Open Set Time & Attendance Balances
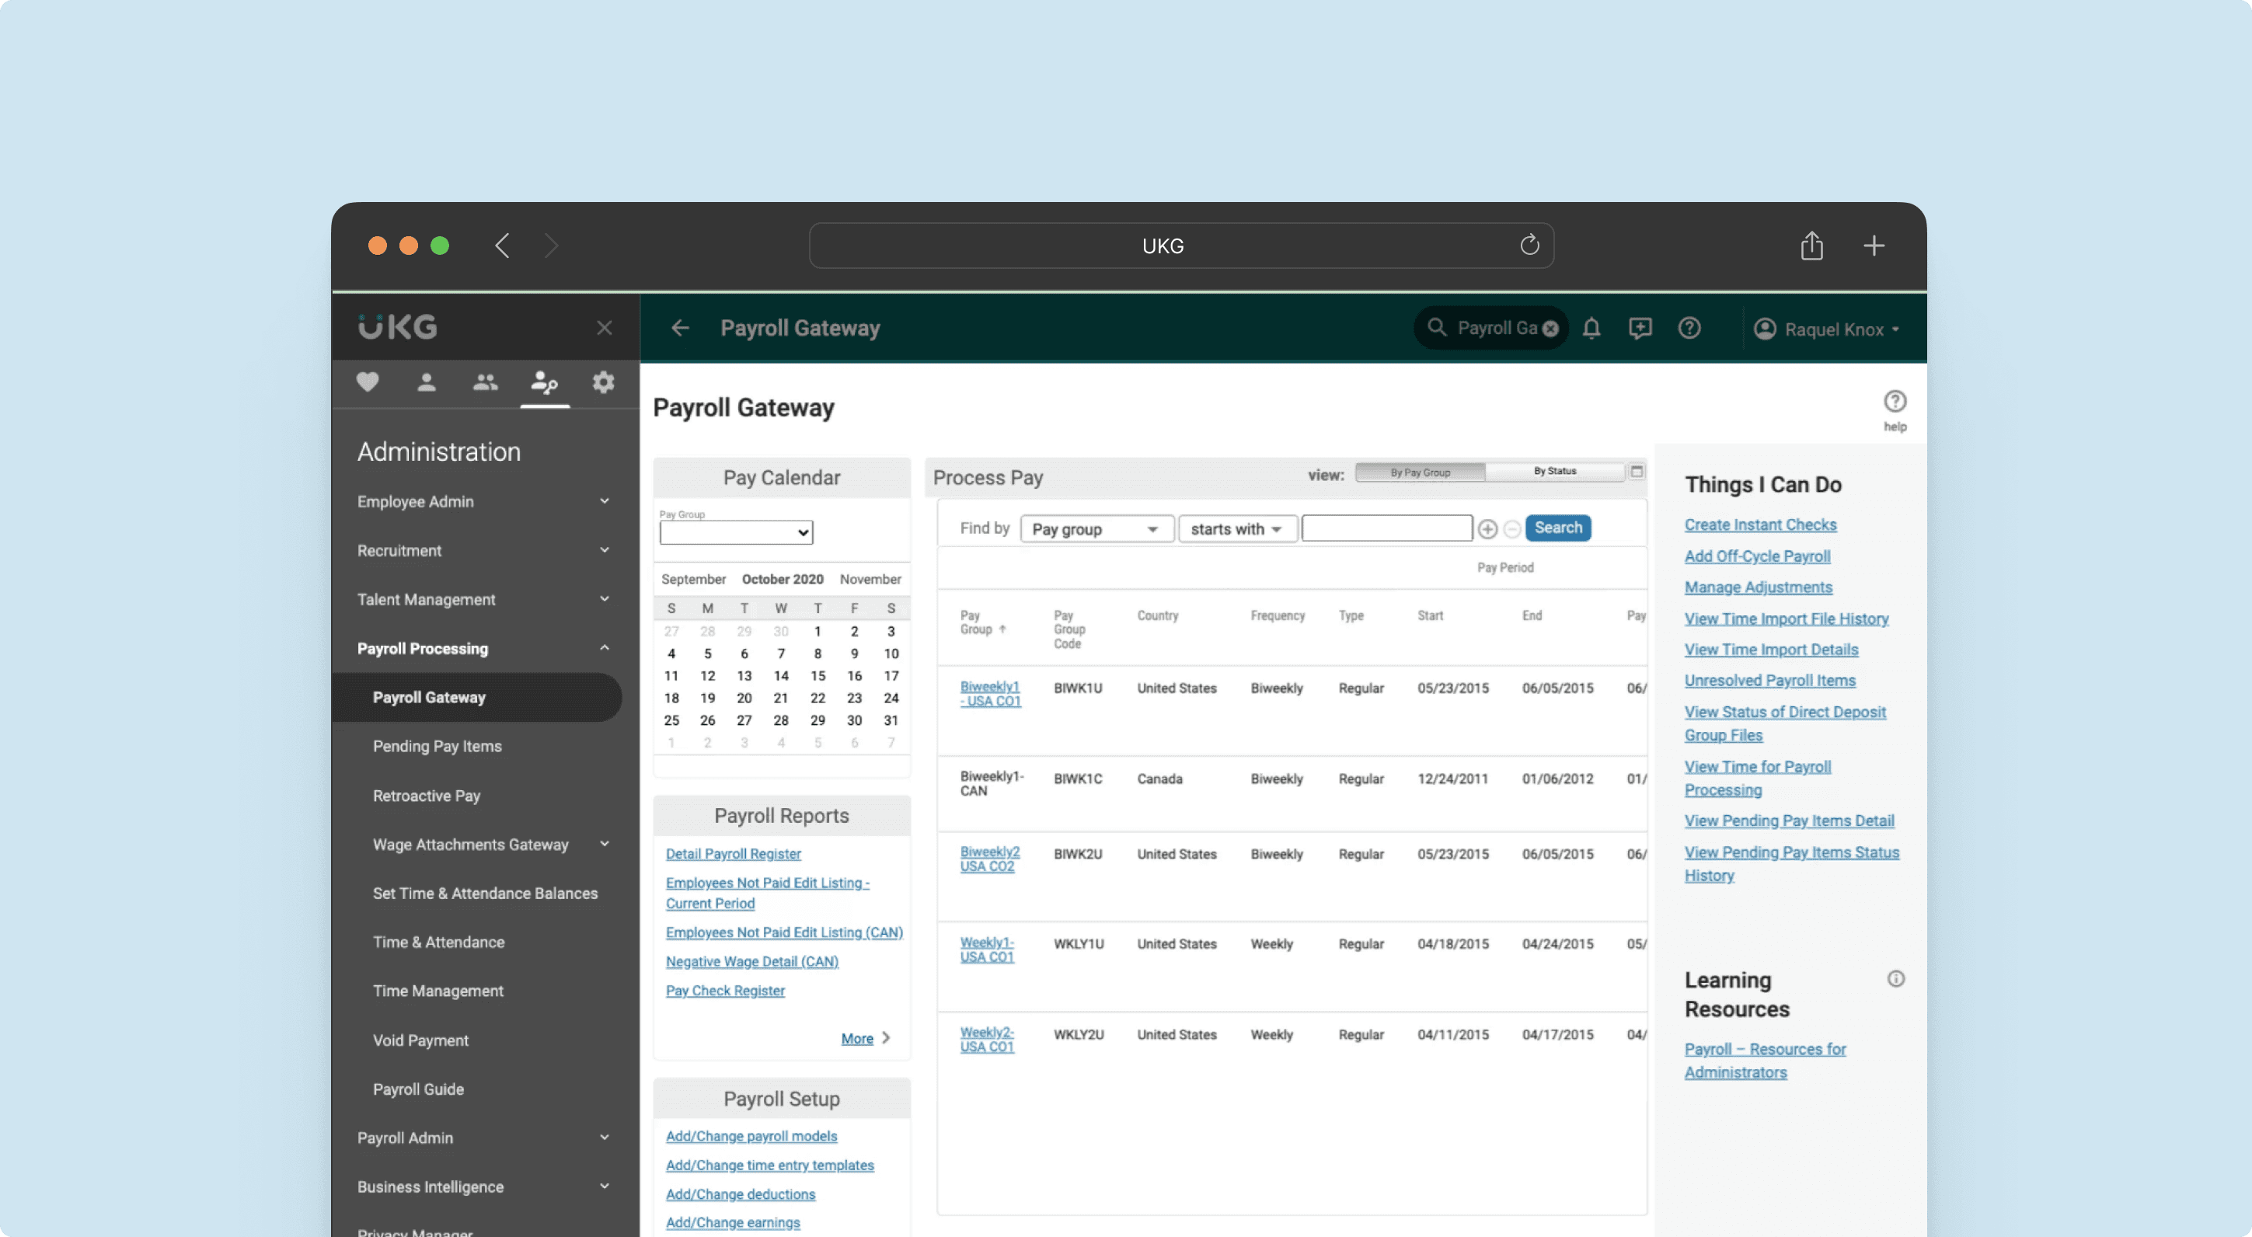The width and height of the screenshot is (2252, 1237). 485,894
